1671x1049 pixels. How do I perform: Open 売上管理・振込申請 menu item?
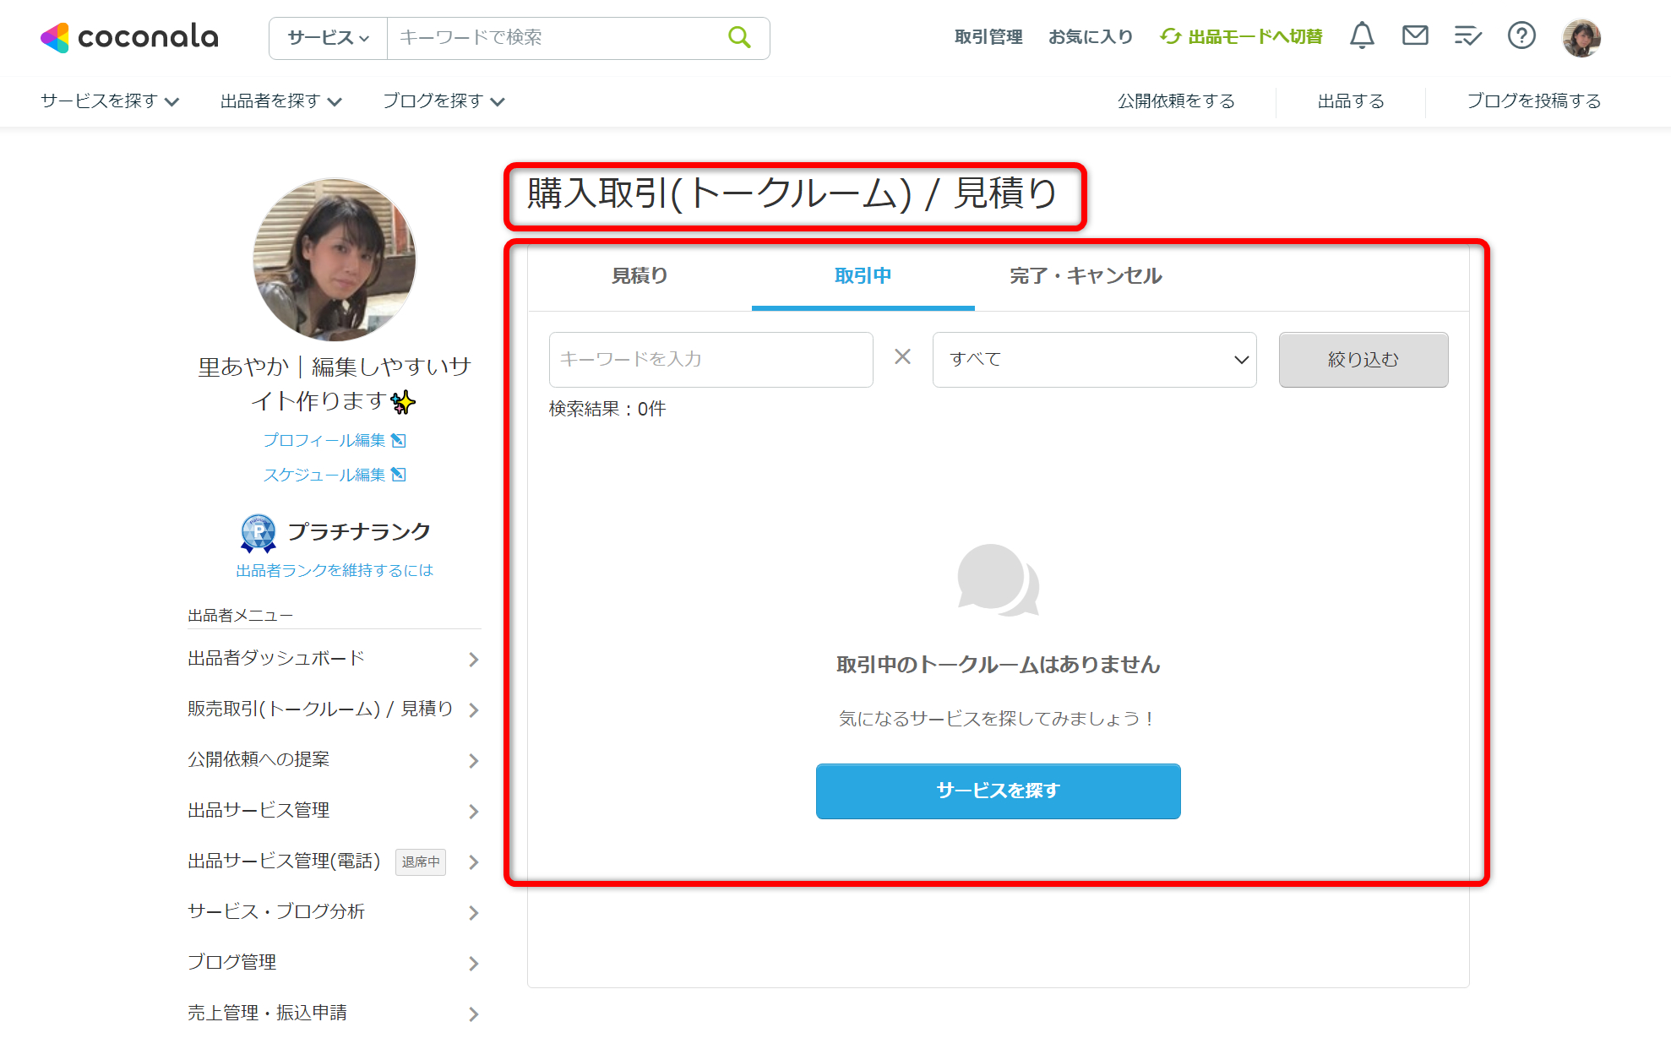[335, 1014]
